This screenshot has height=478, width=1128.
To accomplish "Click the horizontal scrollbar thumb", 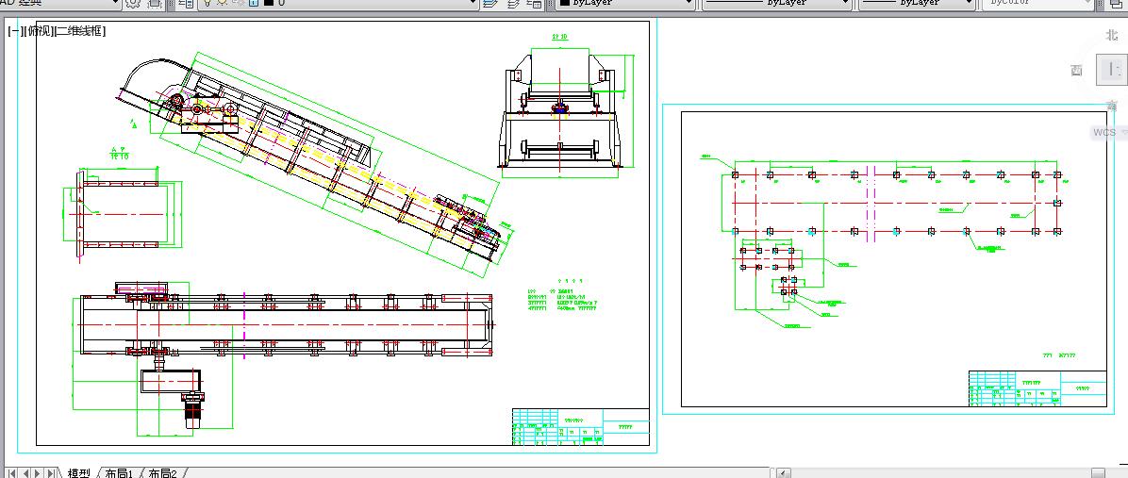I will pos(1099,473).
